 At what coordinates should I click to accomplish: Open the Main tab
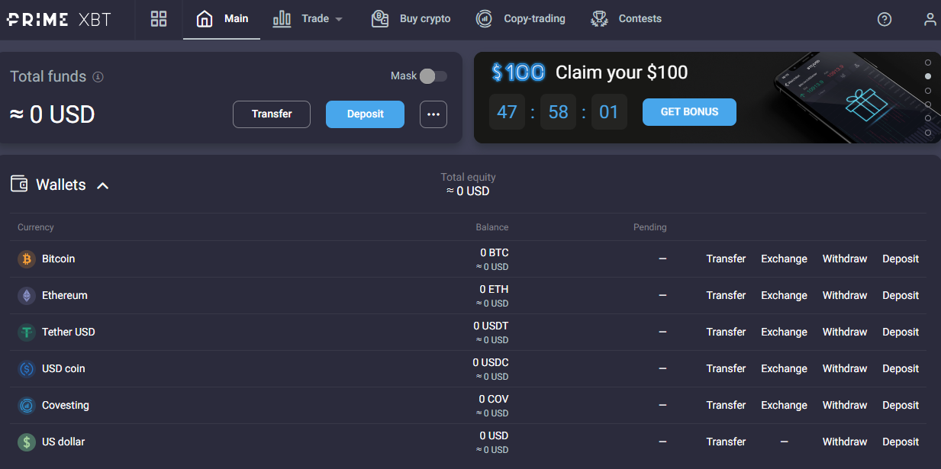pos(222,19)
